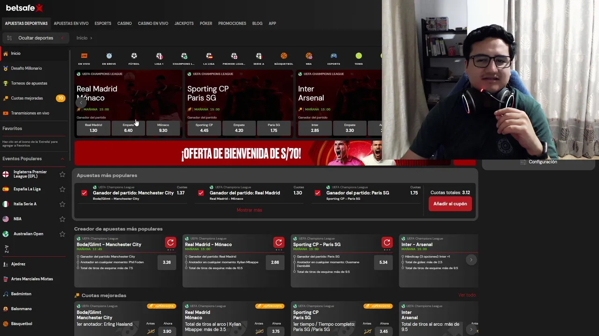Open Torneos de apuestas in sidebar
The height and width of the screenshot is (336, 599).
coord(35,84)
